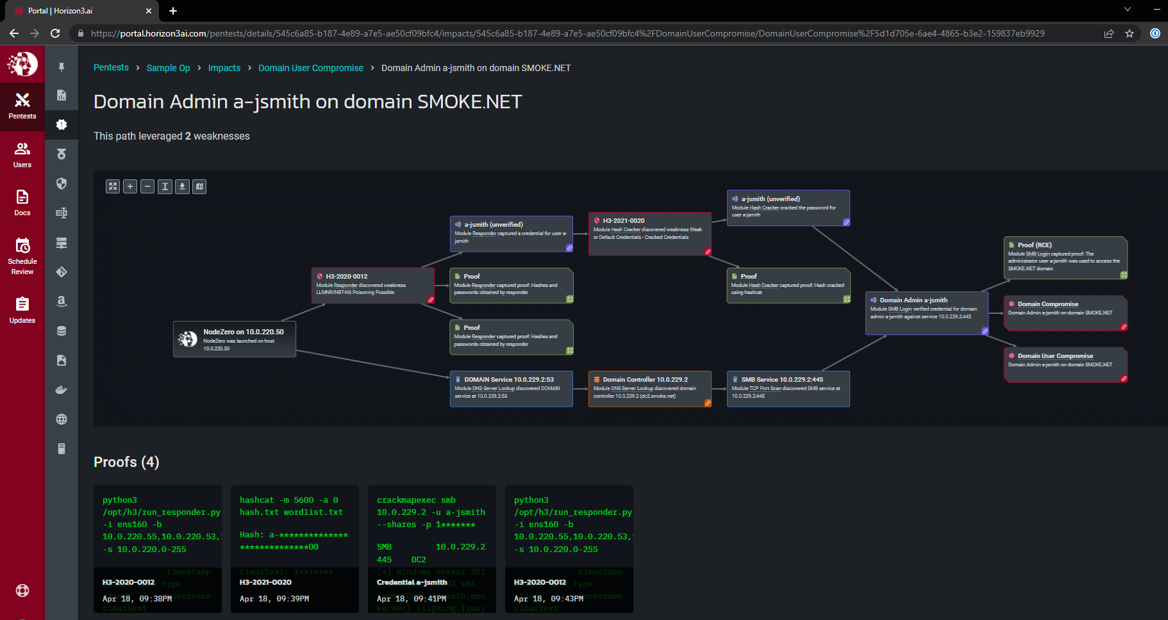Screen dimensions: 1168x620
Task: Toggle the graph minimap icon
Action: click(x=199, y=186)
